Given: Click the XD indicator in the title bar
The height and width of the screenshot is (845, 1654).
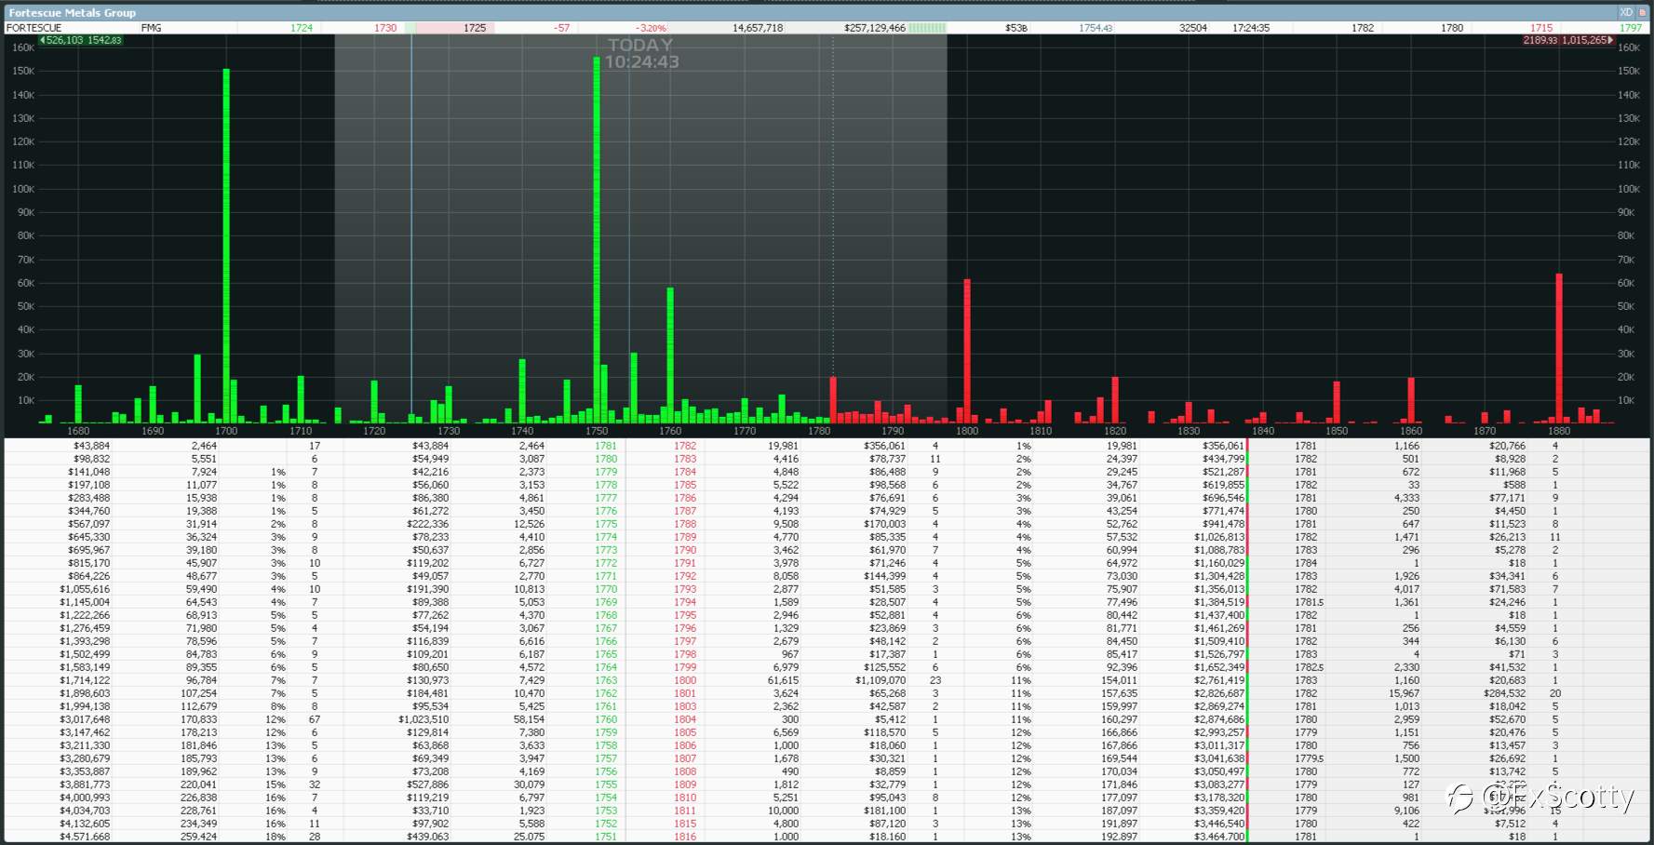Looking at the screenshot, I should 1626,12.
